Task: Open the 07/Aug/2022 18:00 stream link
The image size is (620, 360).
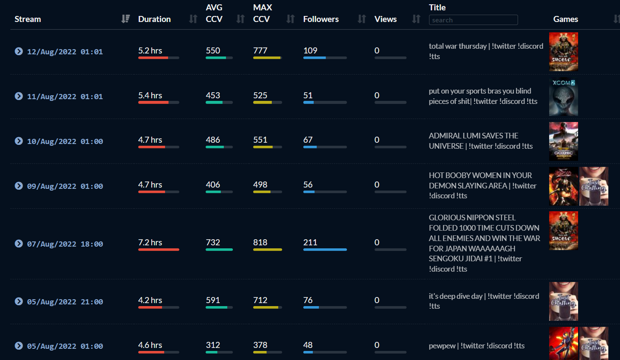Action: click(x=65, y=244)
